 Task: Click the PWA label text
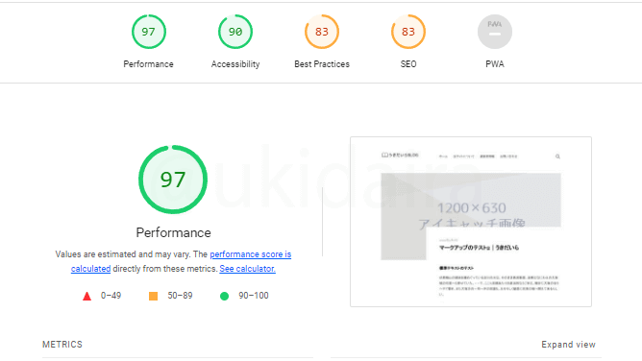tap(495, 64)
